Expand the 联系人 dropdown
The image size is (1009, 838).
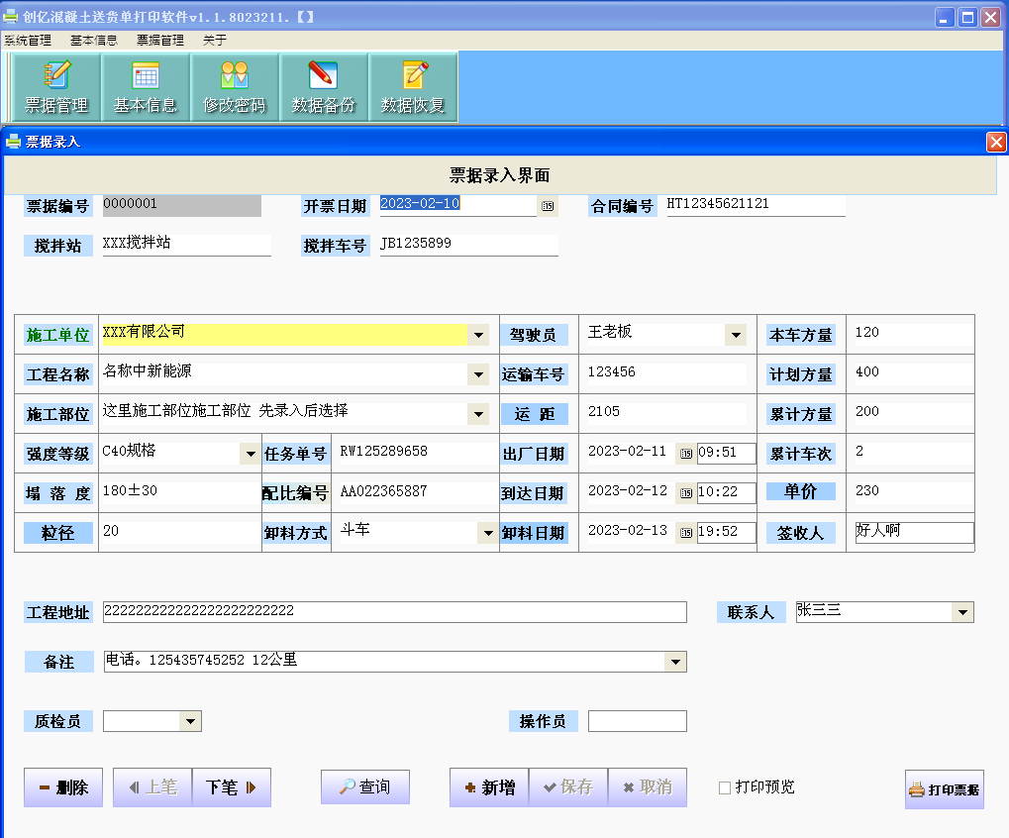962,612
